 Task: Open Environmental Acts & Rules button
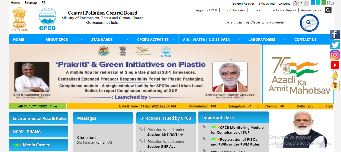(38, 118)
